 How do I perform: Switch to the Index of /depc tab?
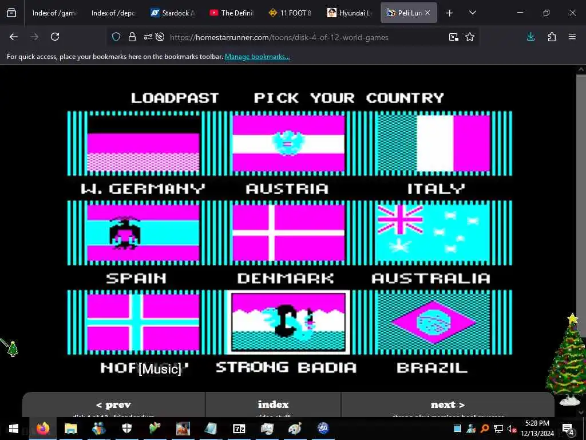(113, 13)
